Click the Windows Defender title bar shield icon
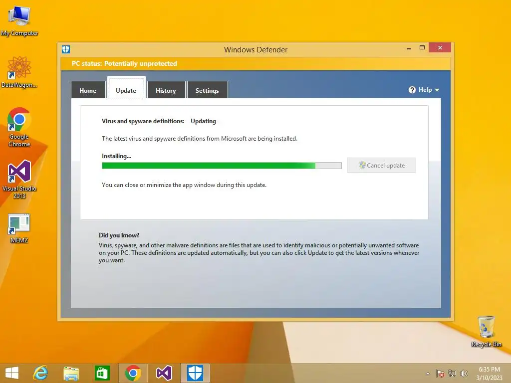Image resolution: width=511 pixels, height=383 pixels. click(x=66, y=49)
